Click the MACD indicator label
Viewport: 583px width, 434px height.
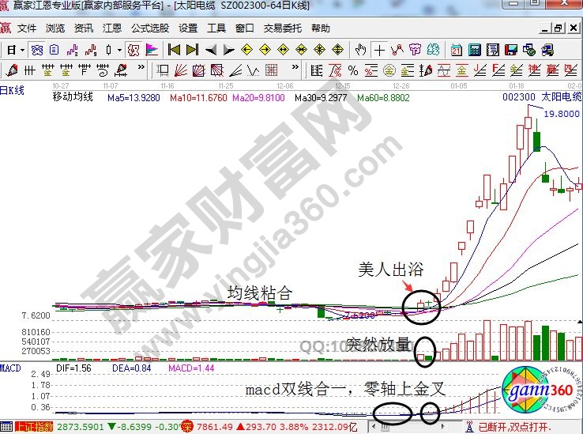10,368
